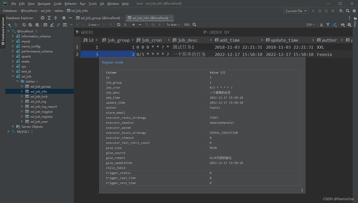The width and height of the screenshot is (358, 203).
Task: Toggle the Database Explorer side tab
Action: point(3,31)
